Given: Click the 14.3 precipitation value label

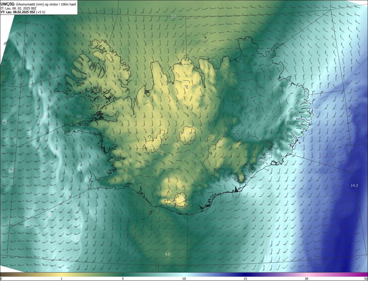Looking at the screenshot, I should click(x=354, y=186).
